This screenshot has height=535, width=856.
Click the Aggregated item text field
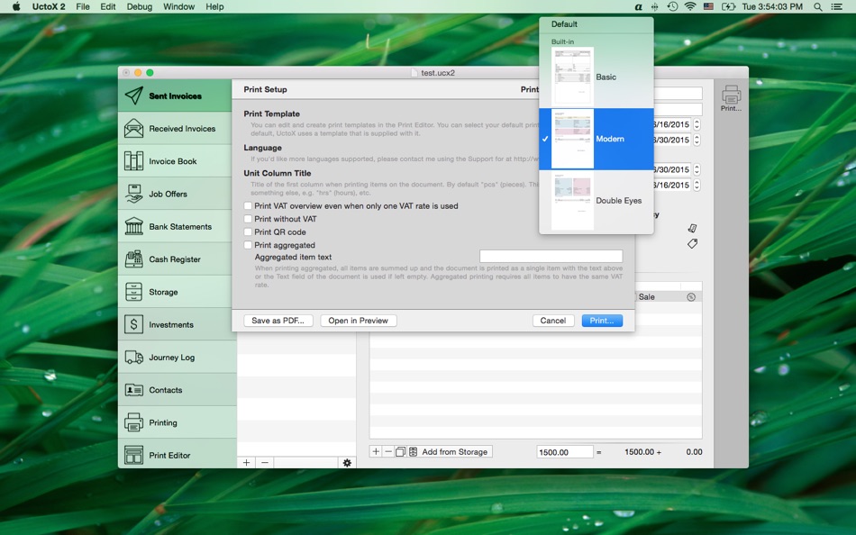550,255
